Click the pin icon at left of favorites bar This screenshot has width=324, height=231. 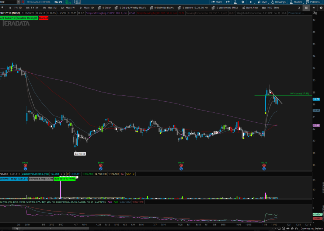[2, 8]
